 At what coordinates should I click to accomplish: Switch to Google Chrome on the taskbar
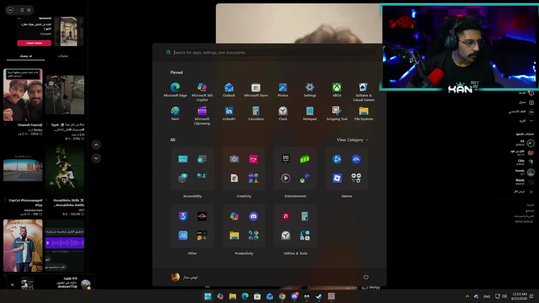coord(282,296)
